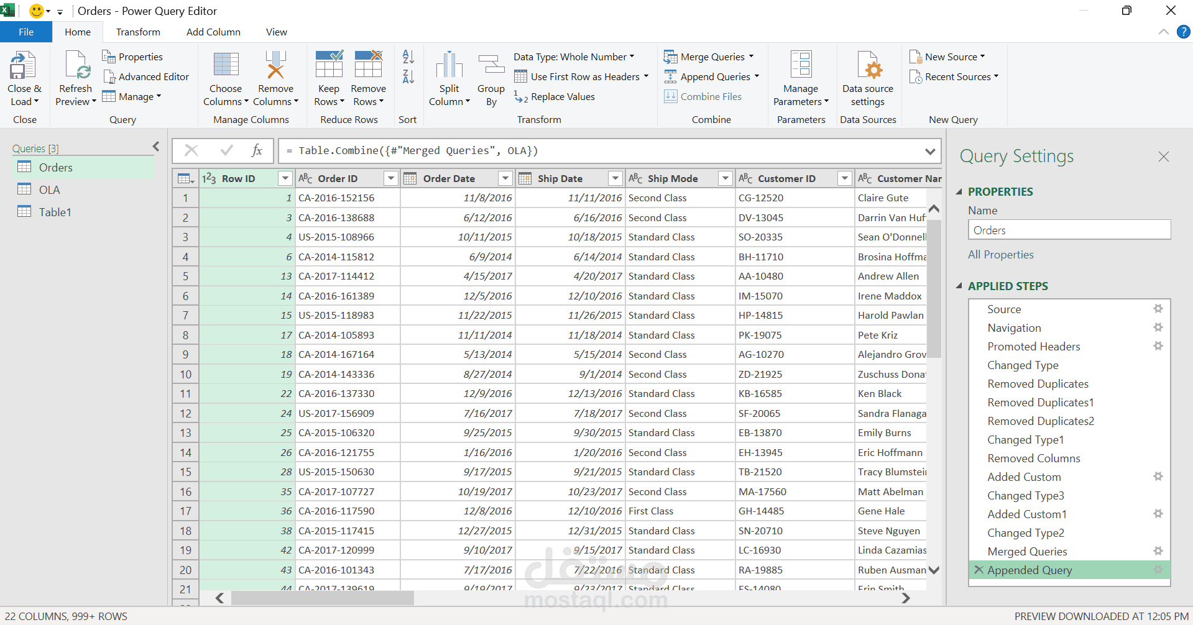Delete the Appended Query step
Image resolution: width=1193 pixels, height=625 pixels.
coord(979,570)
